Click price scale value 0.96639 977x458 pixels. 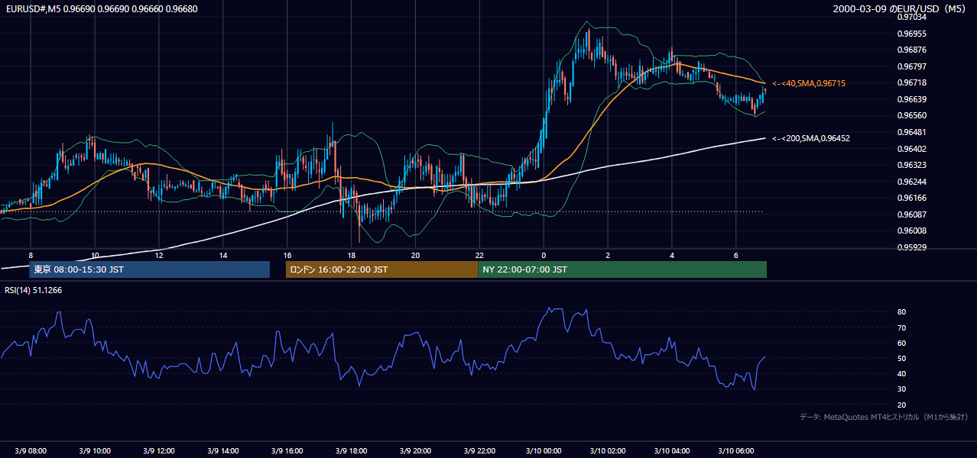pyautogui.click(x=912, y=99)
